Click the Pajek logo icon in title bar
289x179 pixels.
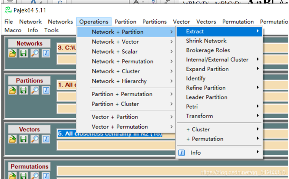click(8, 10)
